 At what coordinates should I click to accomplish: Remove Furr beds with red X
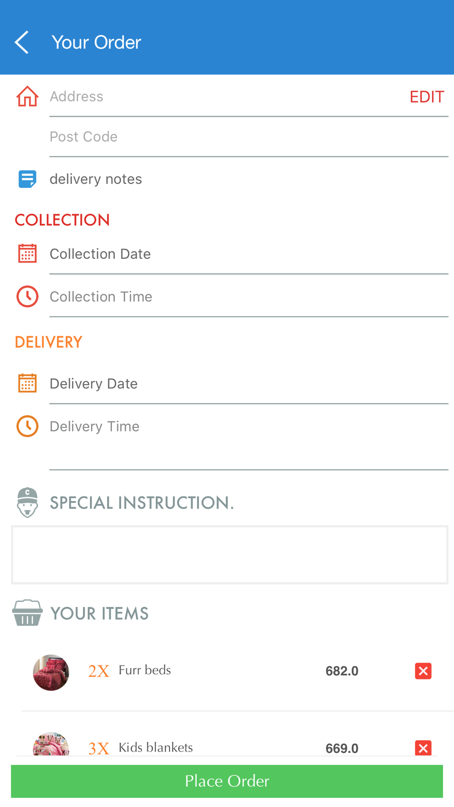[x=423, y=671]
